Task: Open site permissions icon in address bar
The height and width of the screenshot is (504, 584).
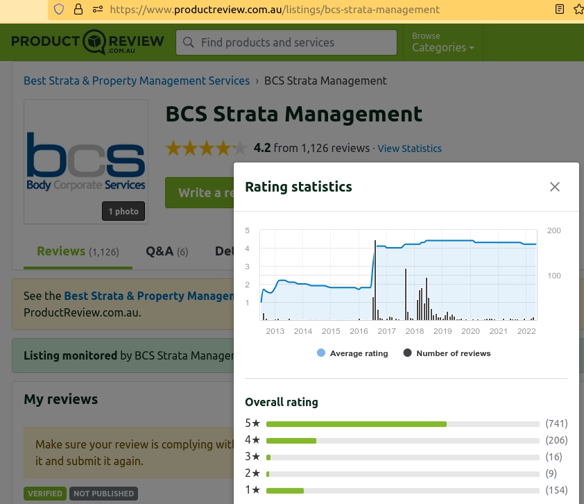Action: (x=98, y=9)
